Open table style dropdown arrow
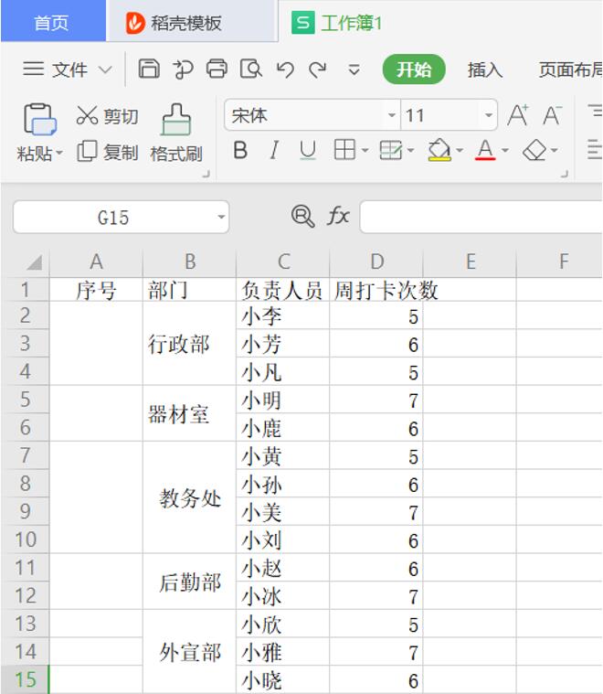Viewport: 603px width, 694px height. coord(410,151)
